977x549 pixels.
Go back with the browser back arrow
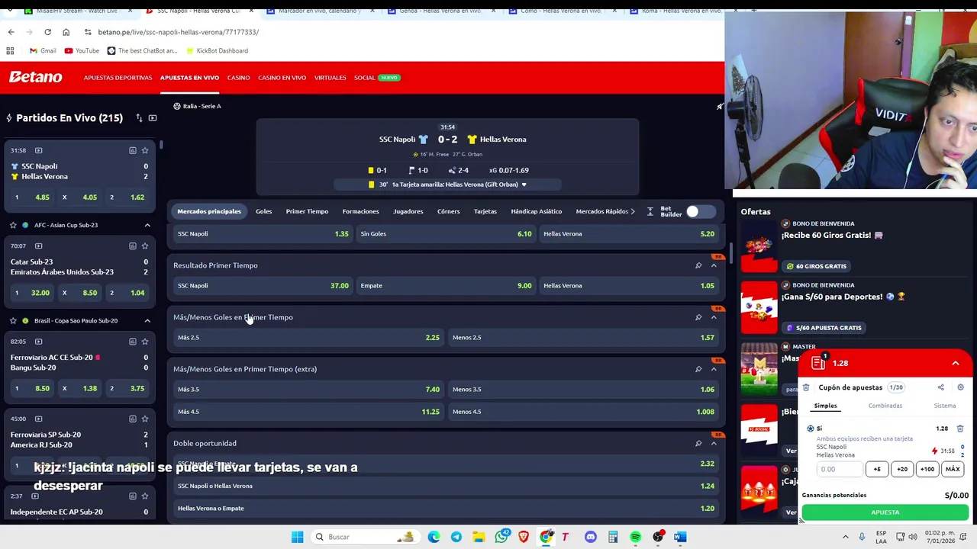11,32
